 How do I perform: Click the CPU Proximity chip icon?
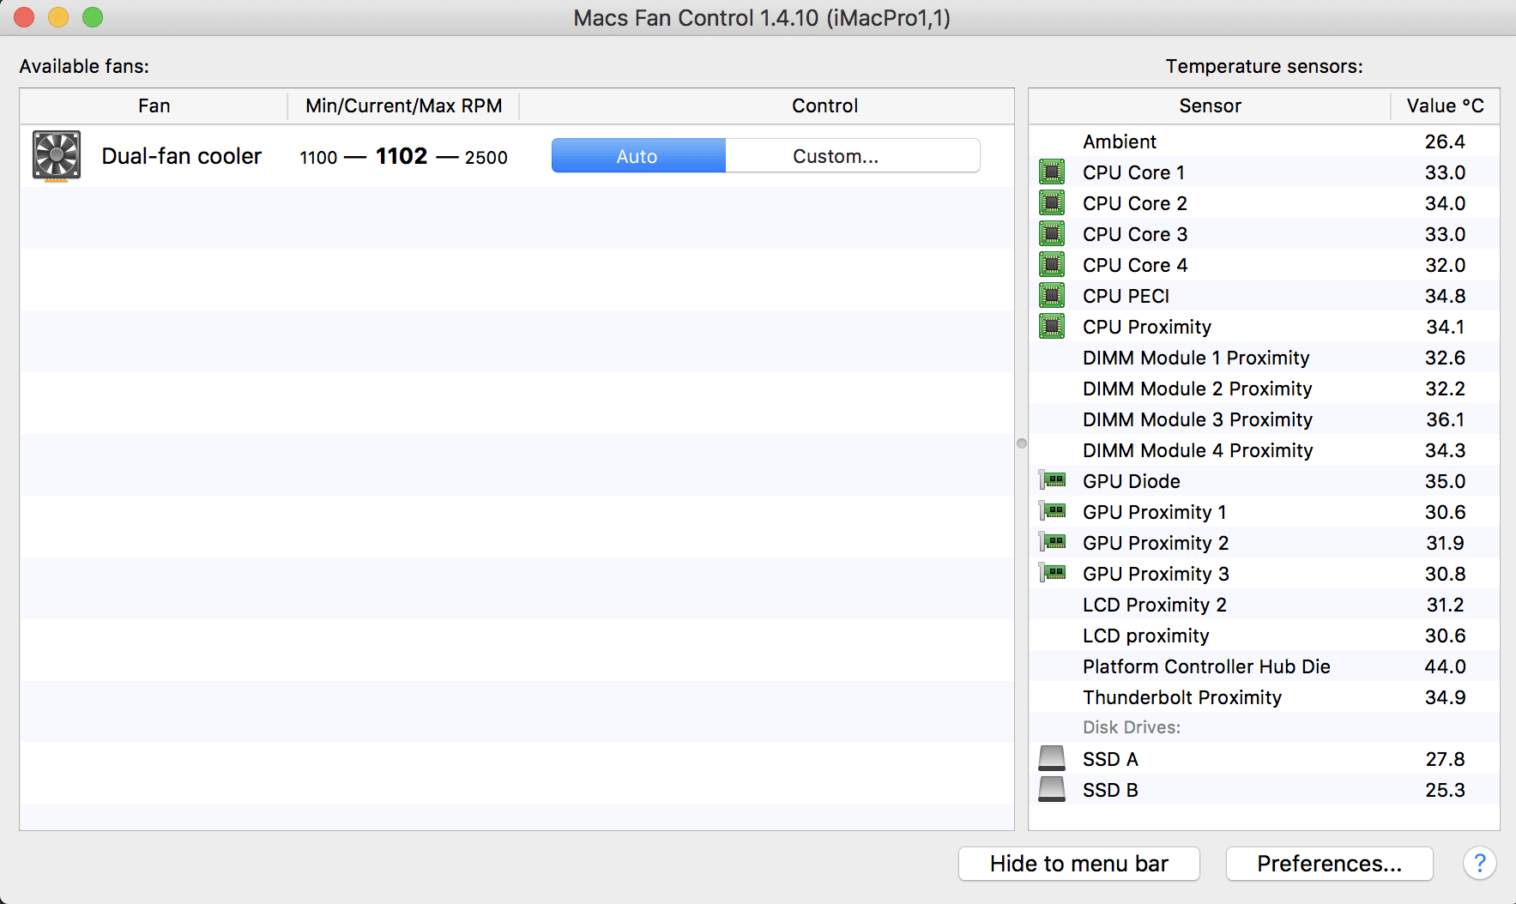pos(1051,327)
